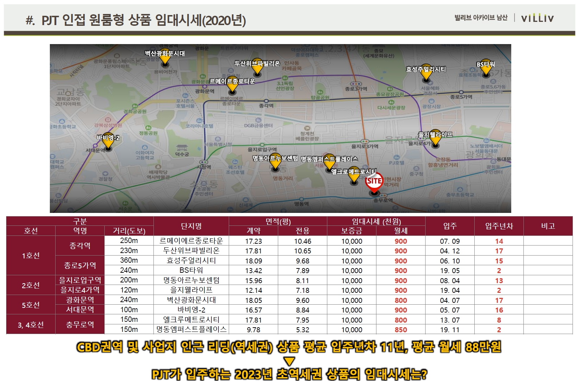Click contract area 9.78 cell
The width and height of the screenshot is (579, 381).
[253, 330]
